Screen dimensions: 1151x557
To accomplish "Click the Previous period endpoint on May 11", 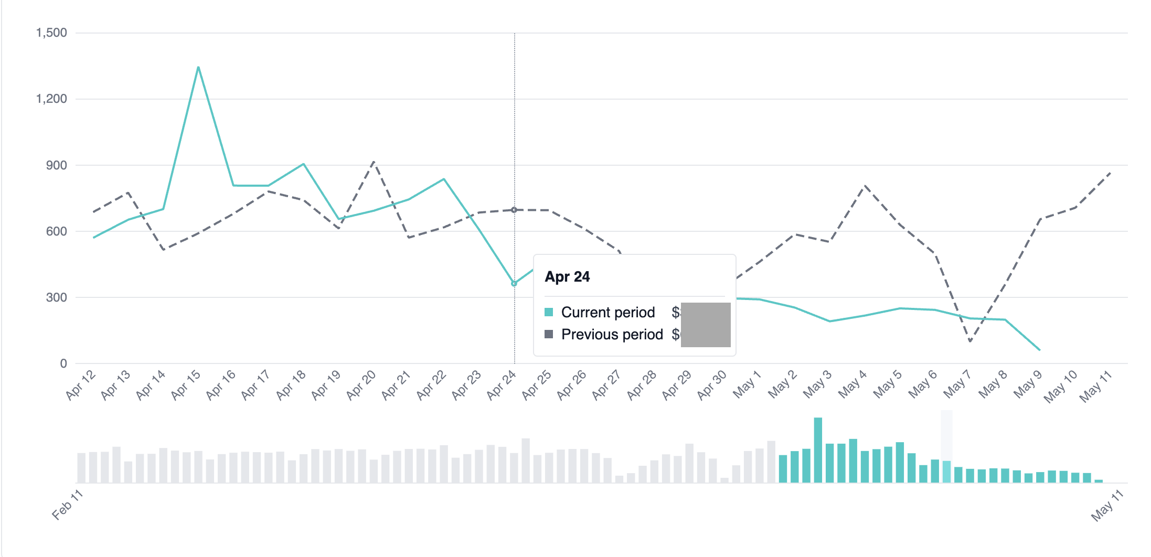I will point(1110,173).
